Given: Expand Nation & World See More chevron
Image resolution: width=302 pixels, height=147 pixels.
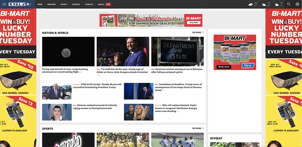Looking at the screenshot, I should tap(203, 32).
